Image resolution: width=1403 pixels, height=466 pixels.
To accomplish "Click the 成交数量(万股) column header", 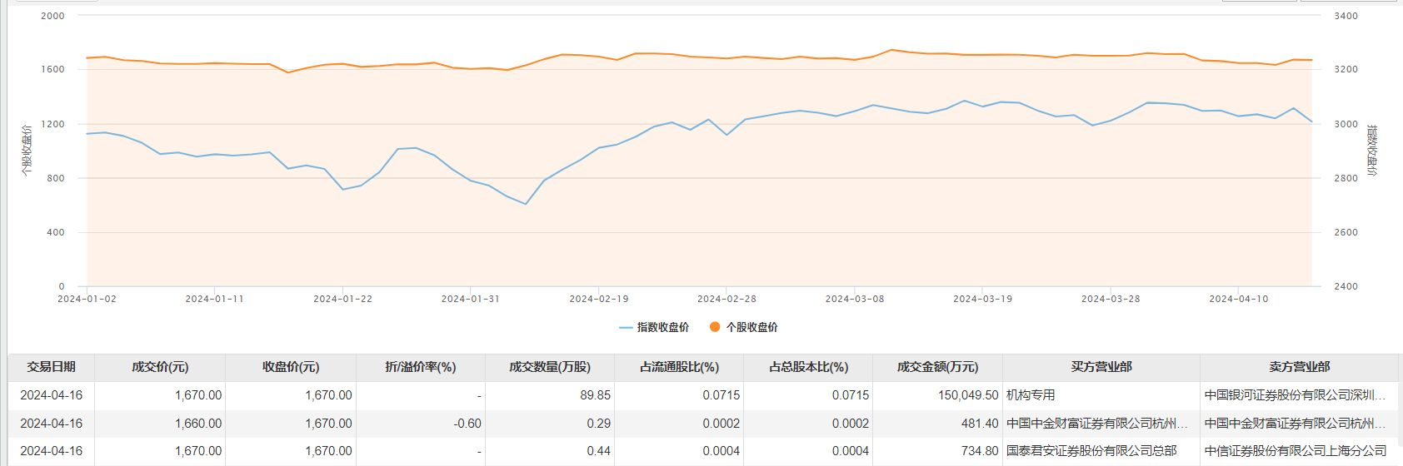I will point(550,367).
